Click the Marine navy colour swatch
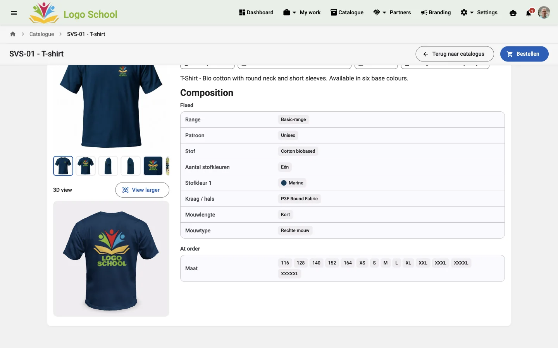 [x=284, y=183]
